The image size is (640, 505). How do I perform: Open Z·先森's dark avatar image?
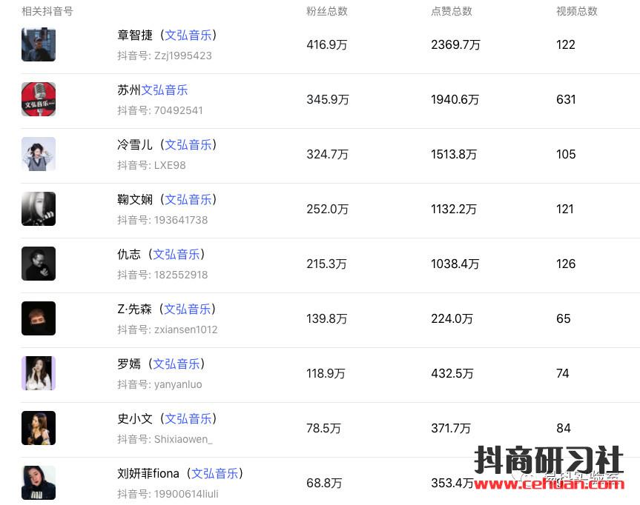(39, 318)
